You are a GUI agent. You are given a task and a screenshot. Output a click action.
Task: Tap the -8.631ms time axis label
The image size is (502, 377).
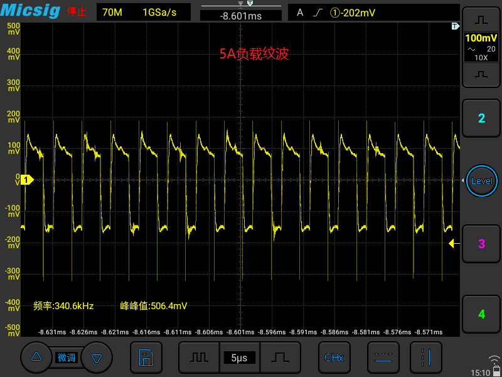coord(52,332)
